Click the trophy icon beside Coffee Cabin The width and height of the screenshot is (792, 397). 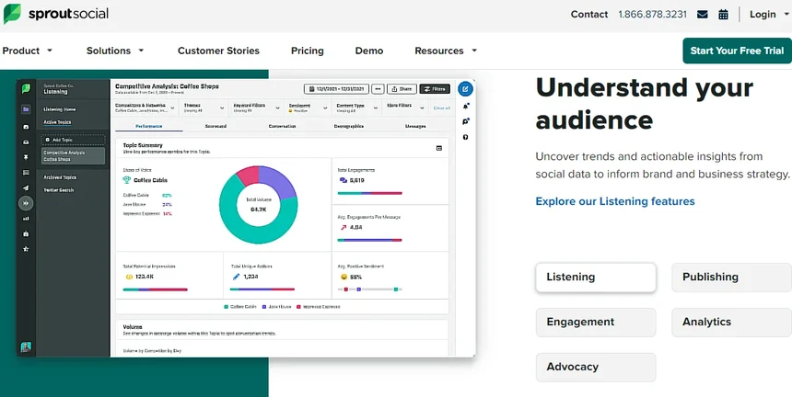click(x=127, y=180)
